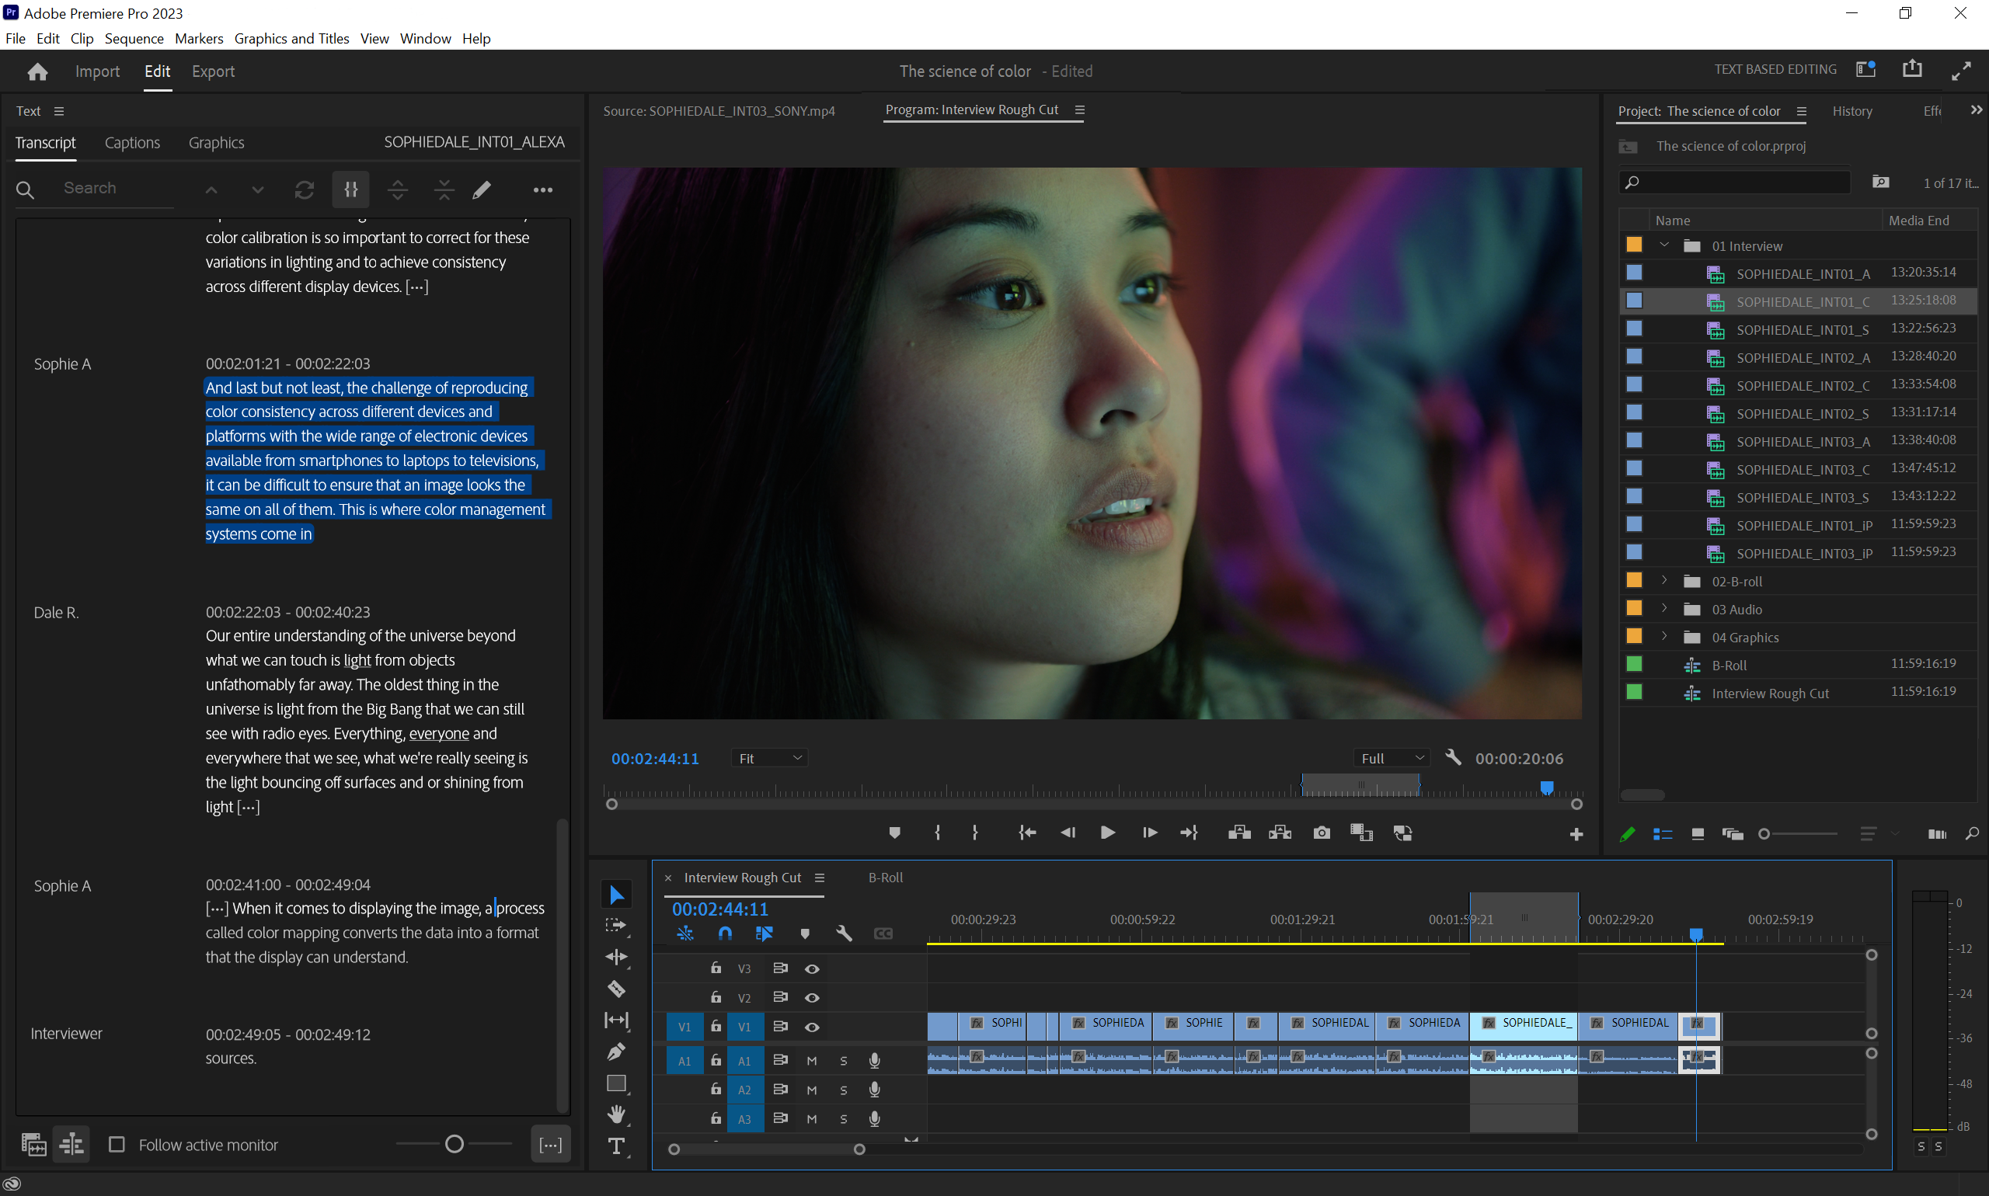Hide the V2 track with its eye toggle
The width and height of the screenshot is (1989, 1196).
click(x=811, y=998)
